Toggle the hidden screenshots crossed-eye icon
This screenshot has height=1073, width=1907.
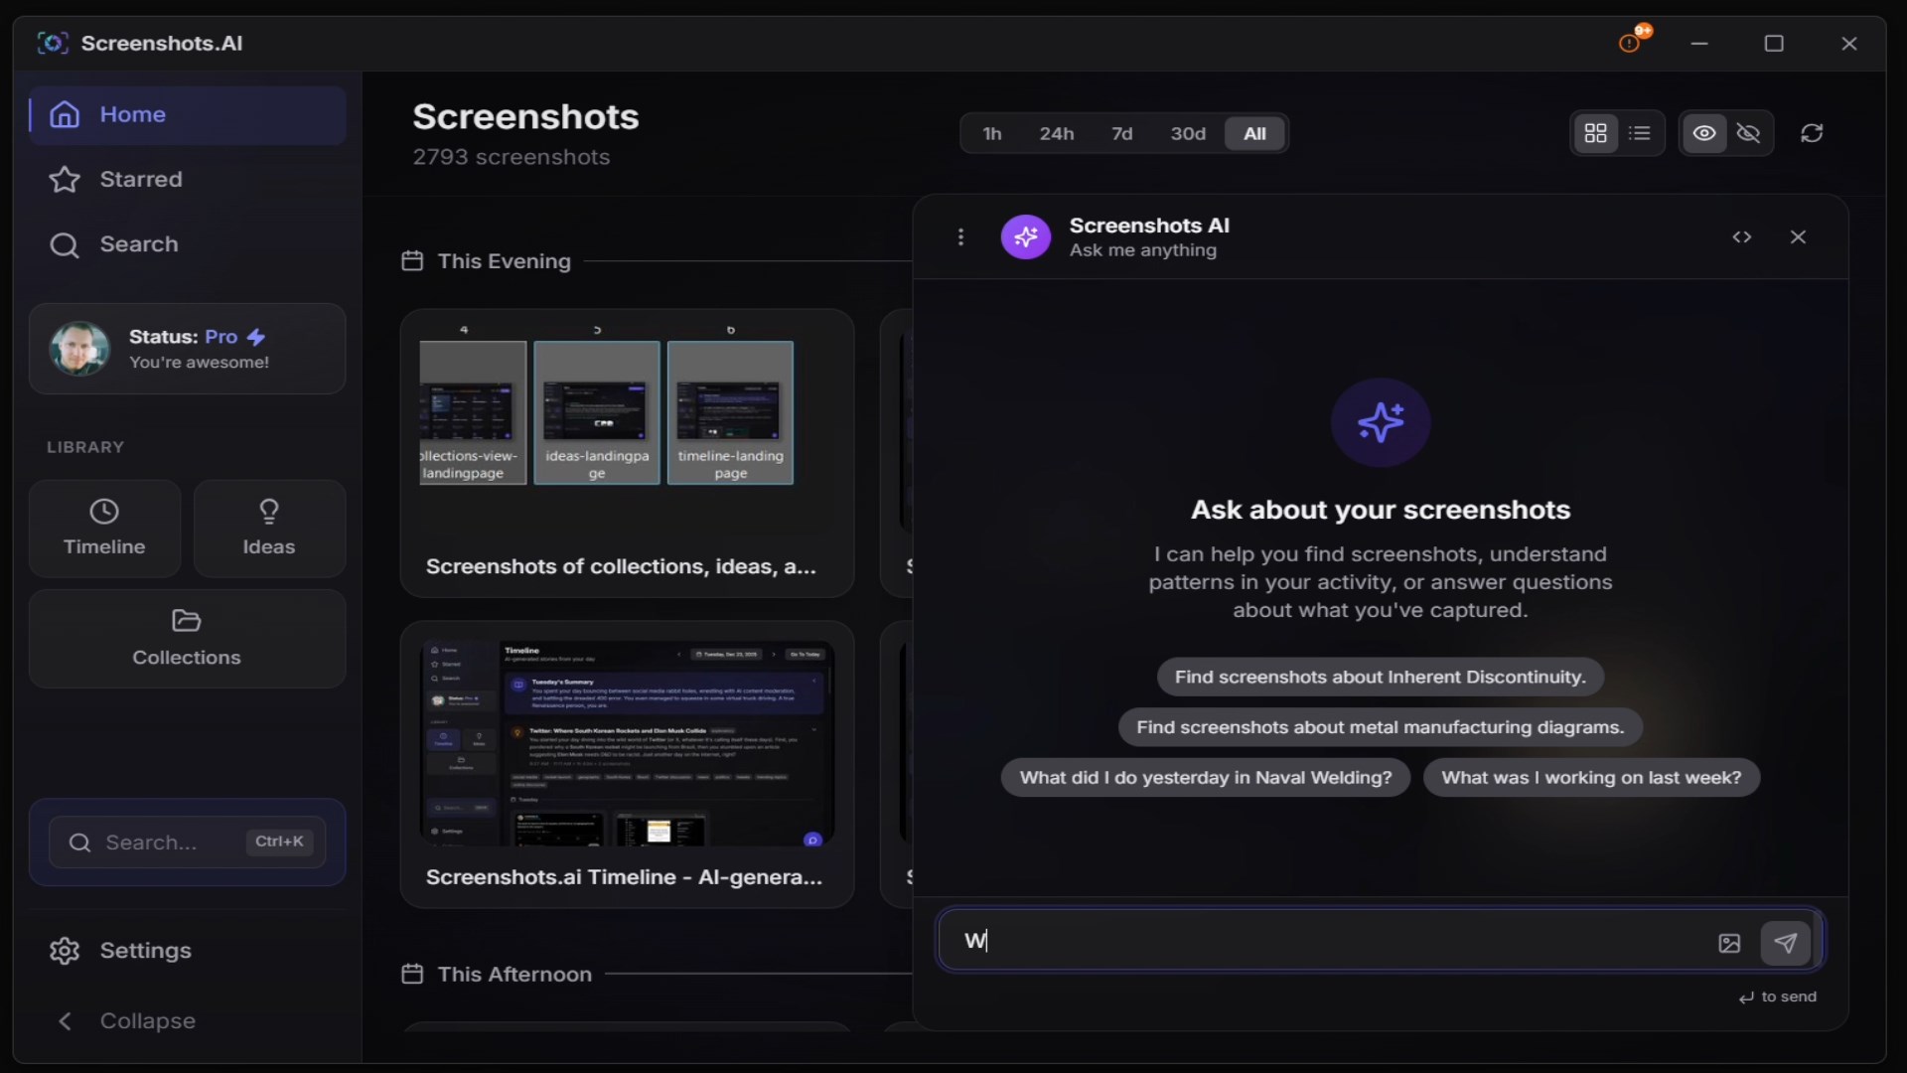click(1749, 133)
